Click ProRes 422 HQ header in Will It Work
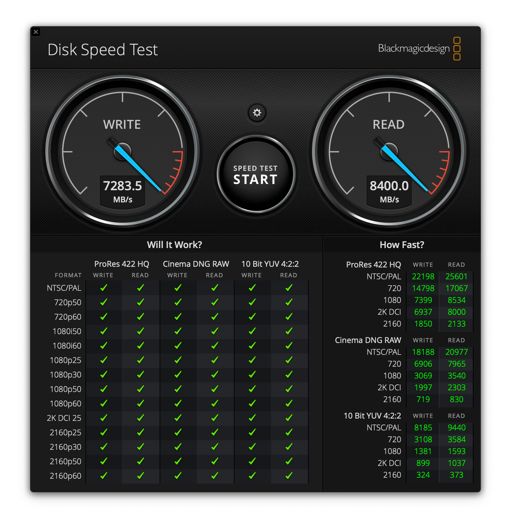The height and width of the screenshot is (527, 511). tap(122, 264)
